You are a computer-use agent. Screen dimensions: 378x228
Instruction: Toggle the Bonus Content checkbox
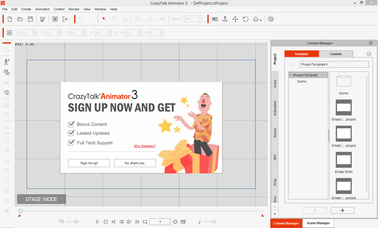[x=71, y=124]
